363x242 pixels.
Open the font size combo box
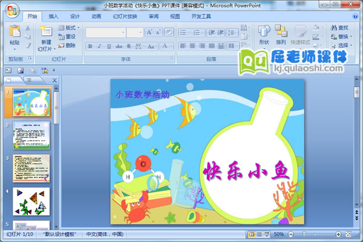coord(135,33)
